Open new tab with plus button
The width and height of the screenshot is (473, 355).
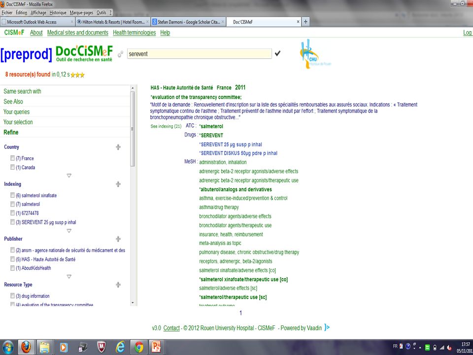305,22
